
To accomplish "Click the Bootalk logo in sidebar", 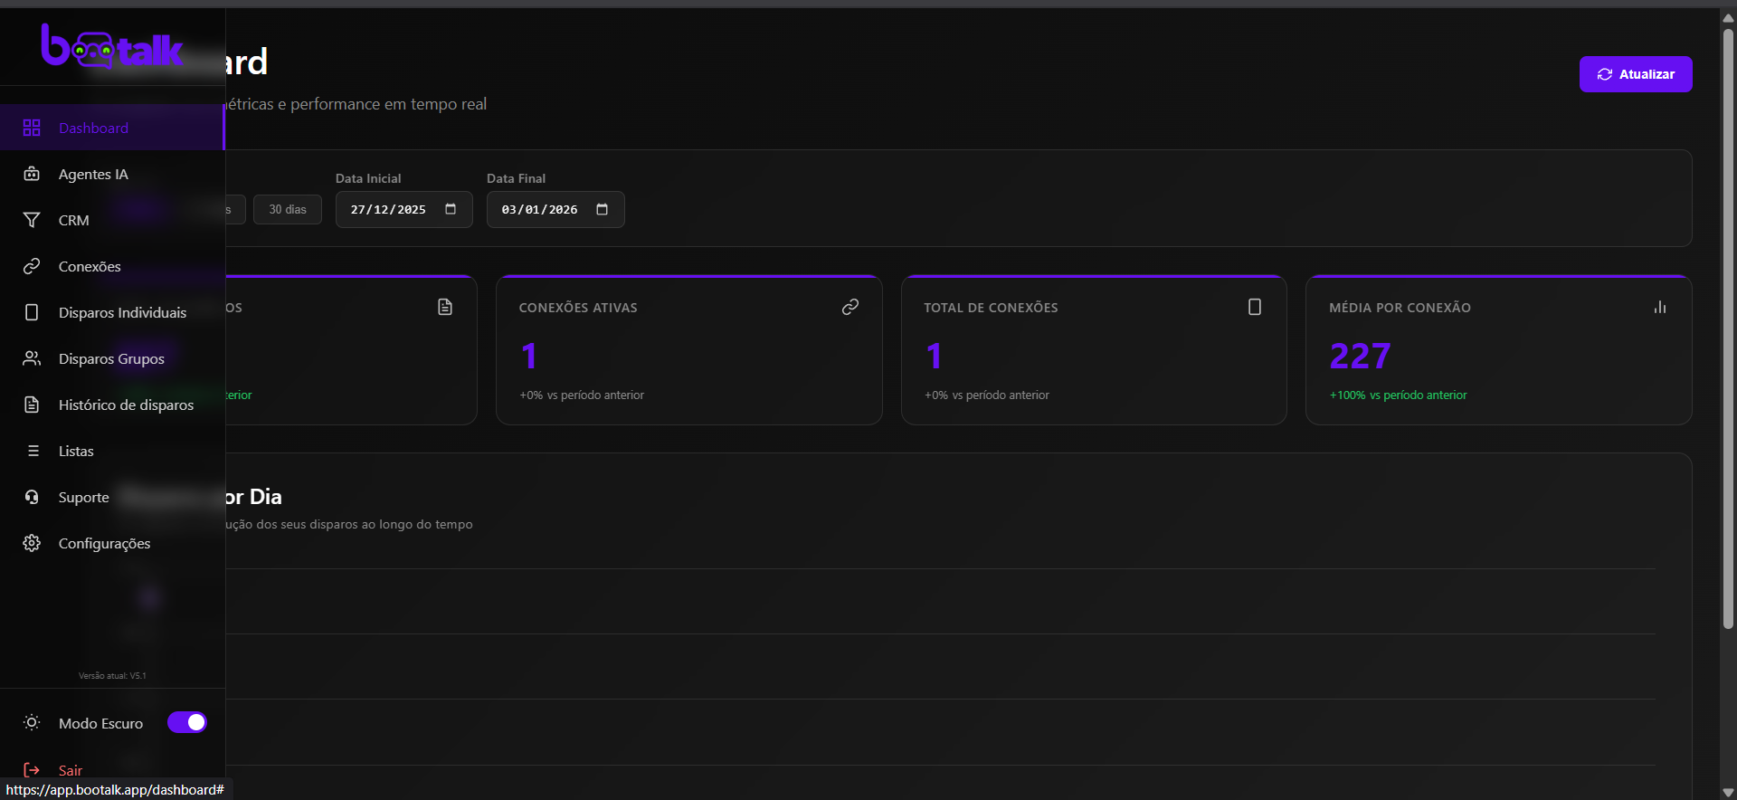I will coord(112,47).
